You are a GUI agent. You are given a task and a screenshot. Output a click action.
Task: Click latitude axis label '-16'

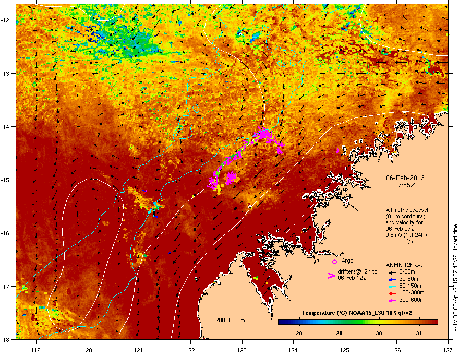[x=5, y=233]
